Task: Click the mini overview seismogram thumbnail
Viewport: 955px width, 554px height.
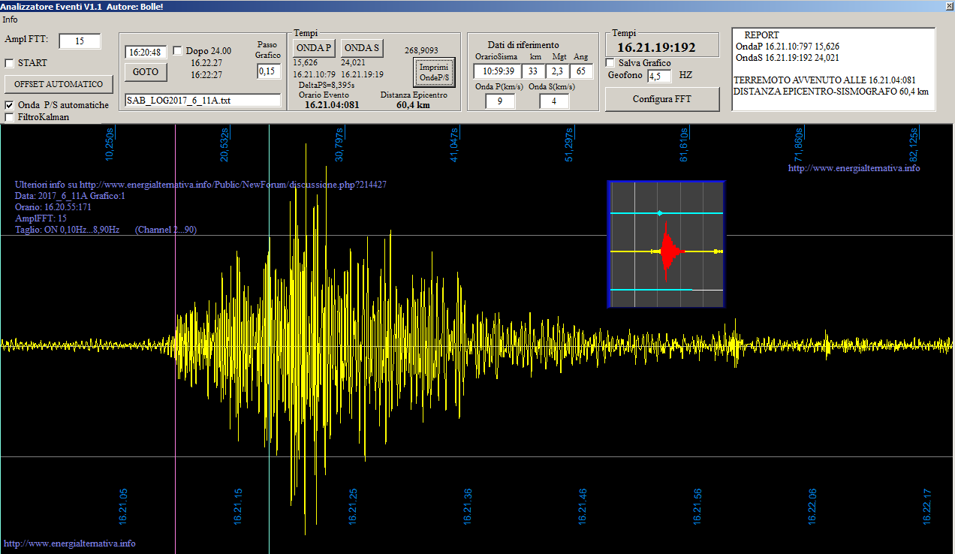Action: (666, 244)
